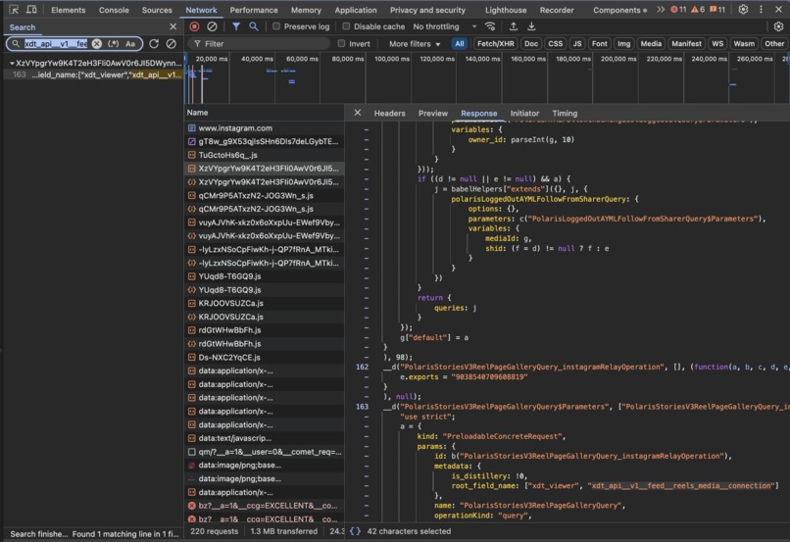Click the Import HAR file upload icon
This screenshot has width=790, height=542.
(x=513, y=26)
